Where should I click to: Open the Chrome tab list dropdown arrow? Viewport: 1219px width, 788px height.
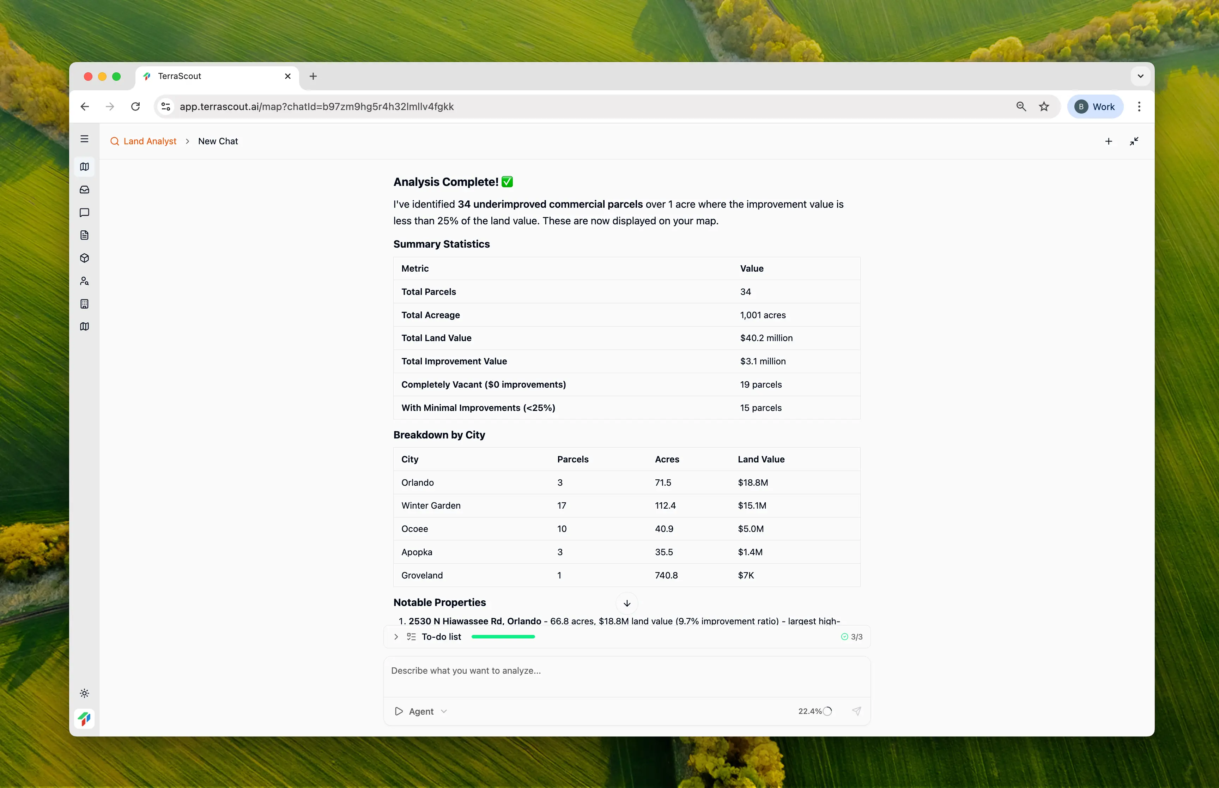[x=1140, y=76]
